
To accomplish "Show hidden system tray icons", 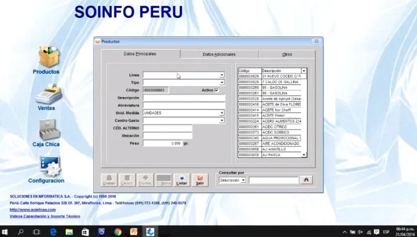I will (x=345, y=232).
